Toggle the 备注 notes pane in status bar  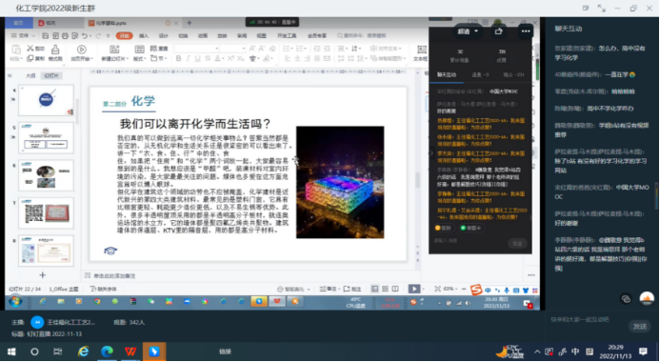click(x=329, y=289)
